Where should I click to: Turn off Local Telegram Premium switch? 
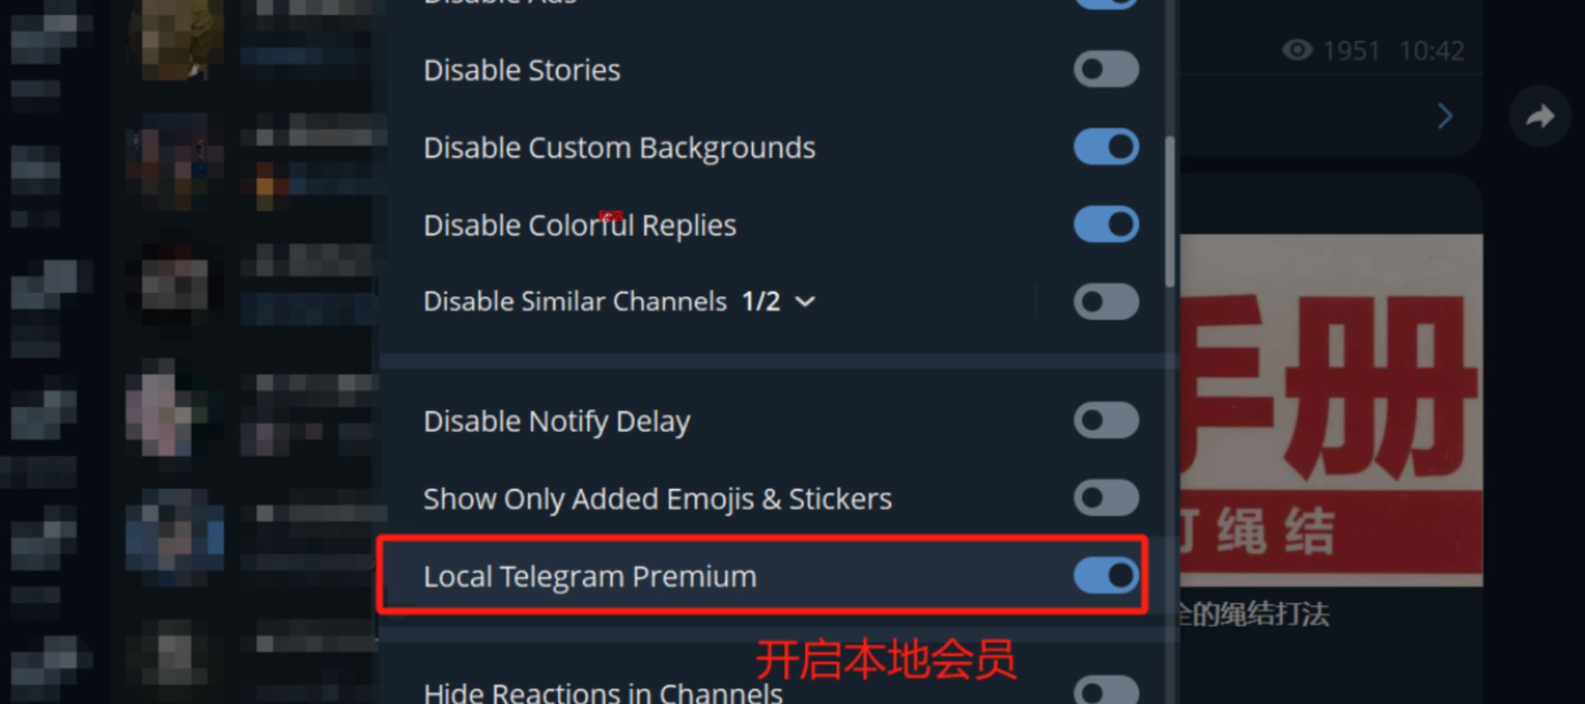pos(1106,576)
